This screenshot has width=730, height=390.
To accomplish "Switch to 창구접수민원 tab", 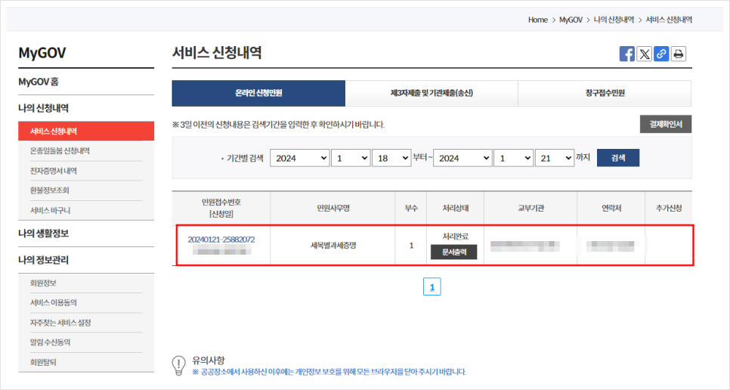I will pyautogui.click(x=605, y=93).
